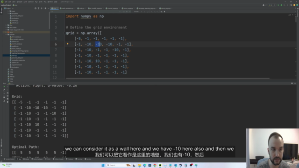Open the Refactor menu
The height and width of the screenshot is (168, 299).
click(31, 2)
